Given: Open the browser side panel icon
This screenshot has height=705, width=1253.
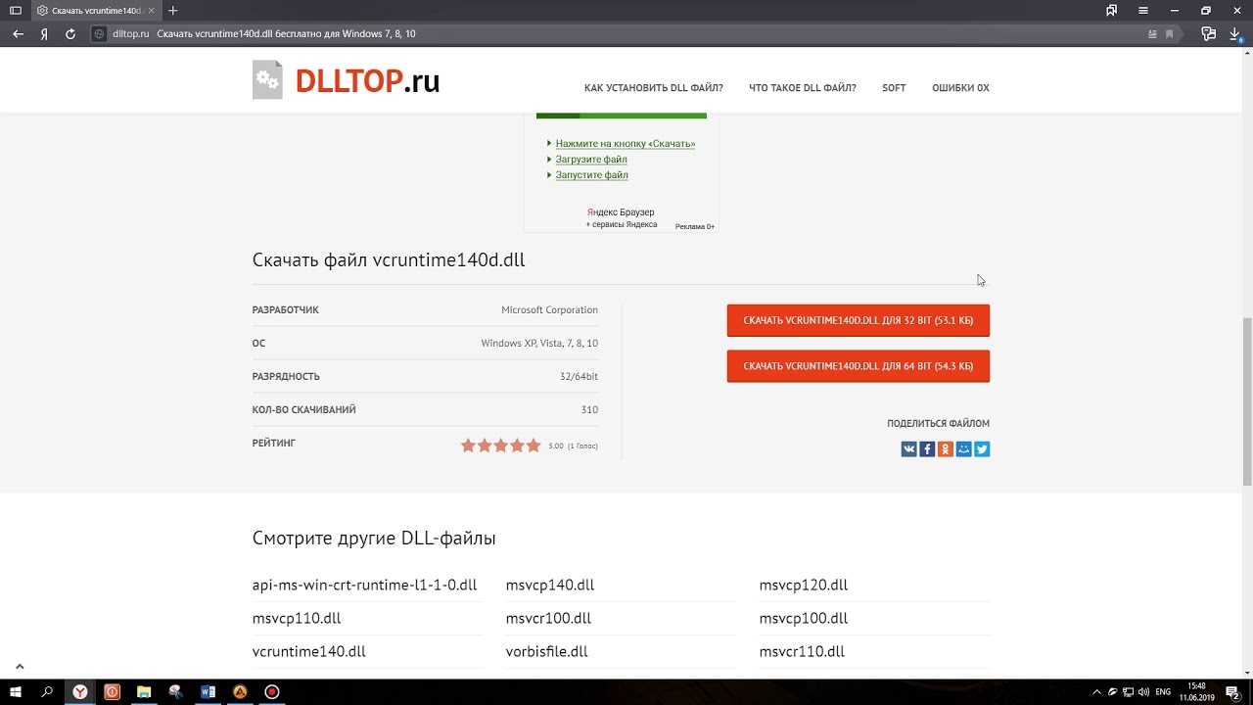Looking at the screenshot, I should [x=16, y=11].
